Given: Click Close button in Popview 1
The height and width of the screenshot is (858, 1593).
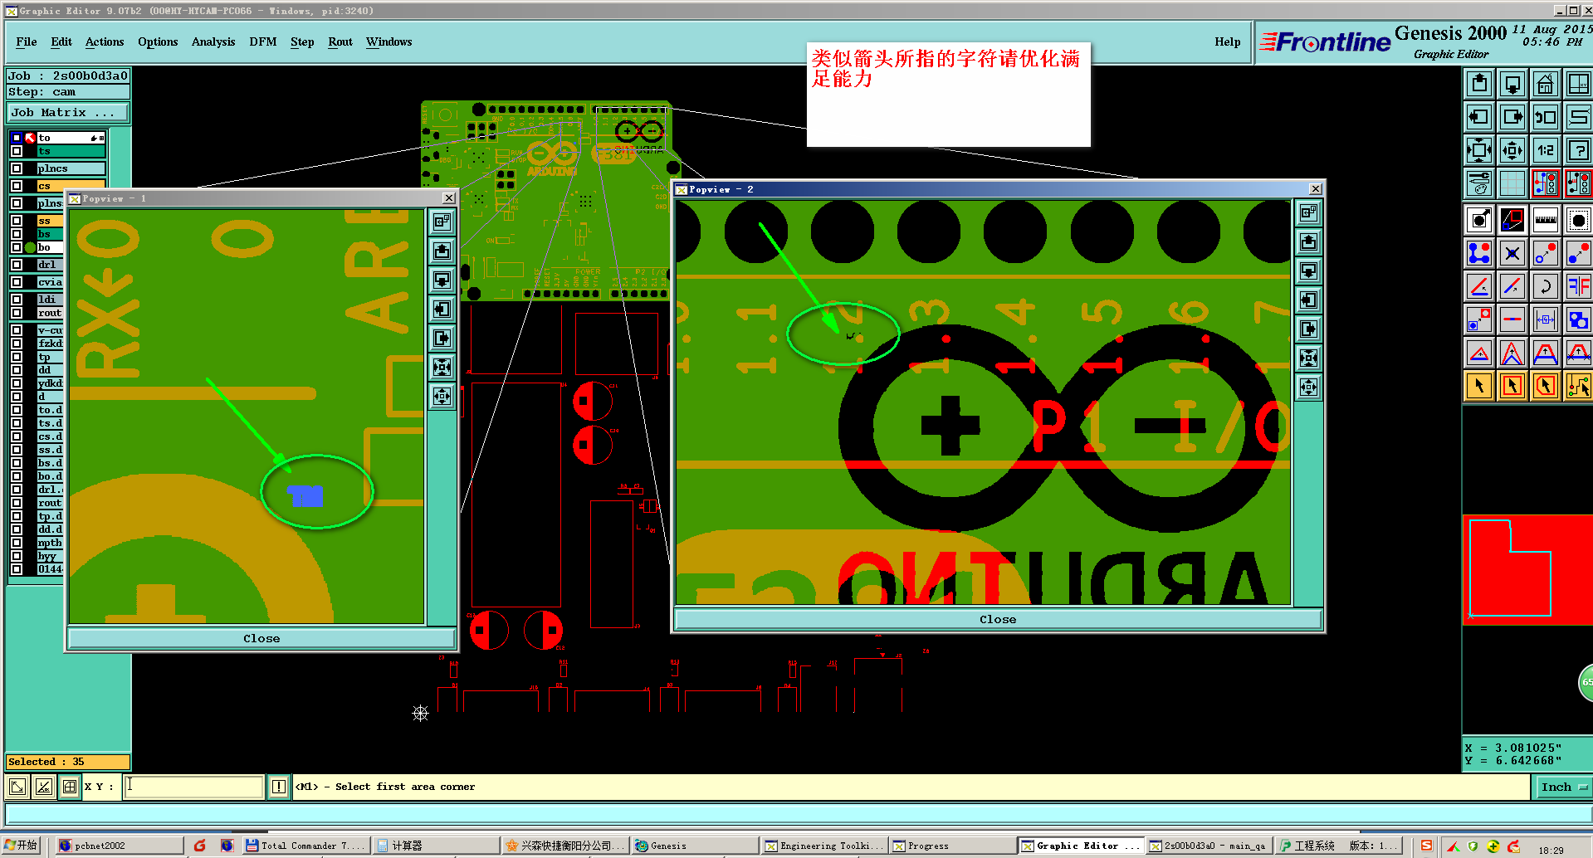Looking at the screenshot, I should coord(261,638).
